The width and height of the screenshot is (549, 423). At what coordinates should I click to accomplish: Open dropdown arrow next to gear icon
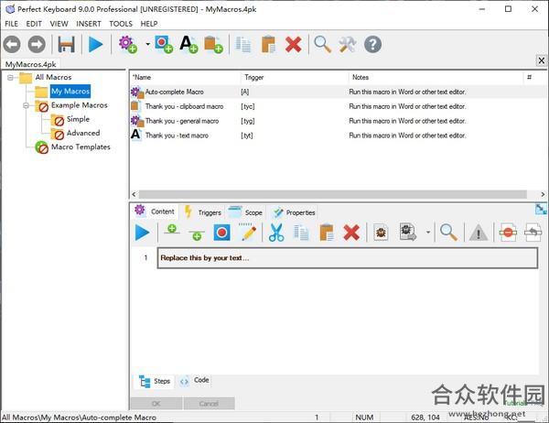[x=147, y=44]
